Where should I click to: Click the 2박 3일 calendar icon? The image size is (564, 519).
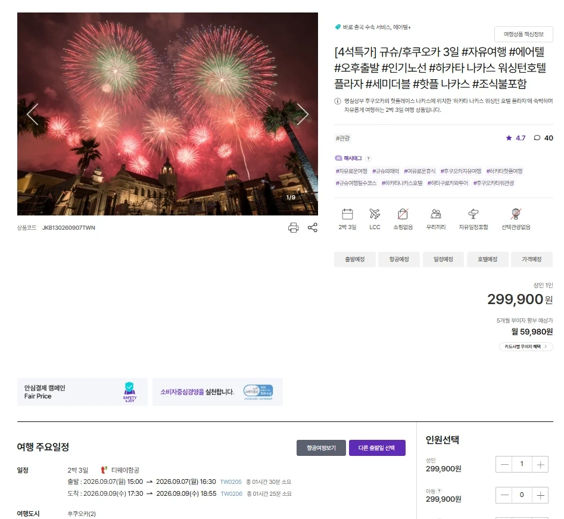tap(347, 214)
